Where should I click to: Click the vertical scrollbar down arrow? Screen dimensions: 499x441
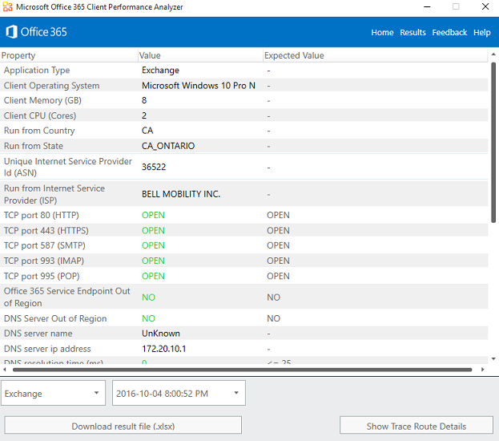[x=493, y=358]
